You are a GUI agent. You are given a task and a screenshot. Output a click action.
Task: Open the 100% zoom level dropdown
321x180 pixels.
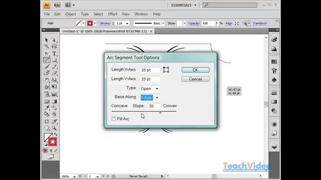(x=75, y=176)
